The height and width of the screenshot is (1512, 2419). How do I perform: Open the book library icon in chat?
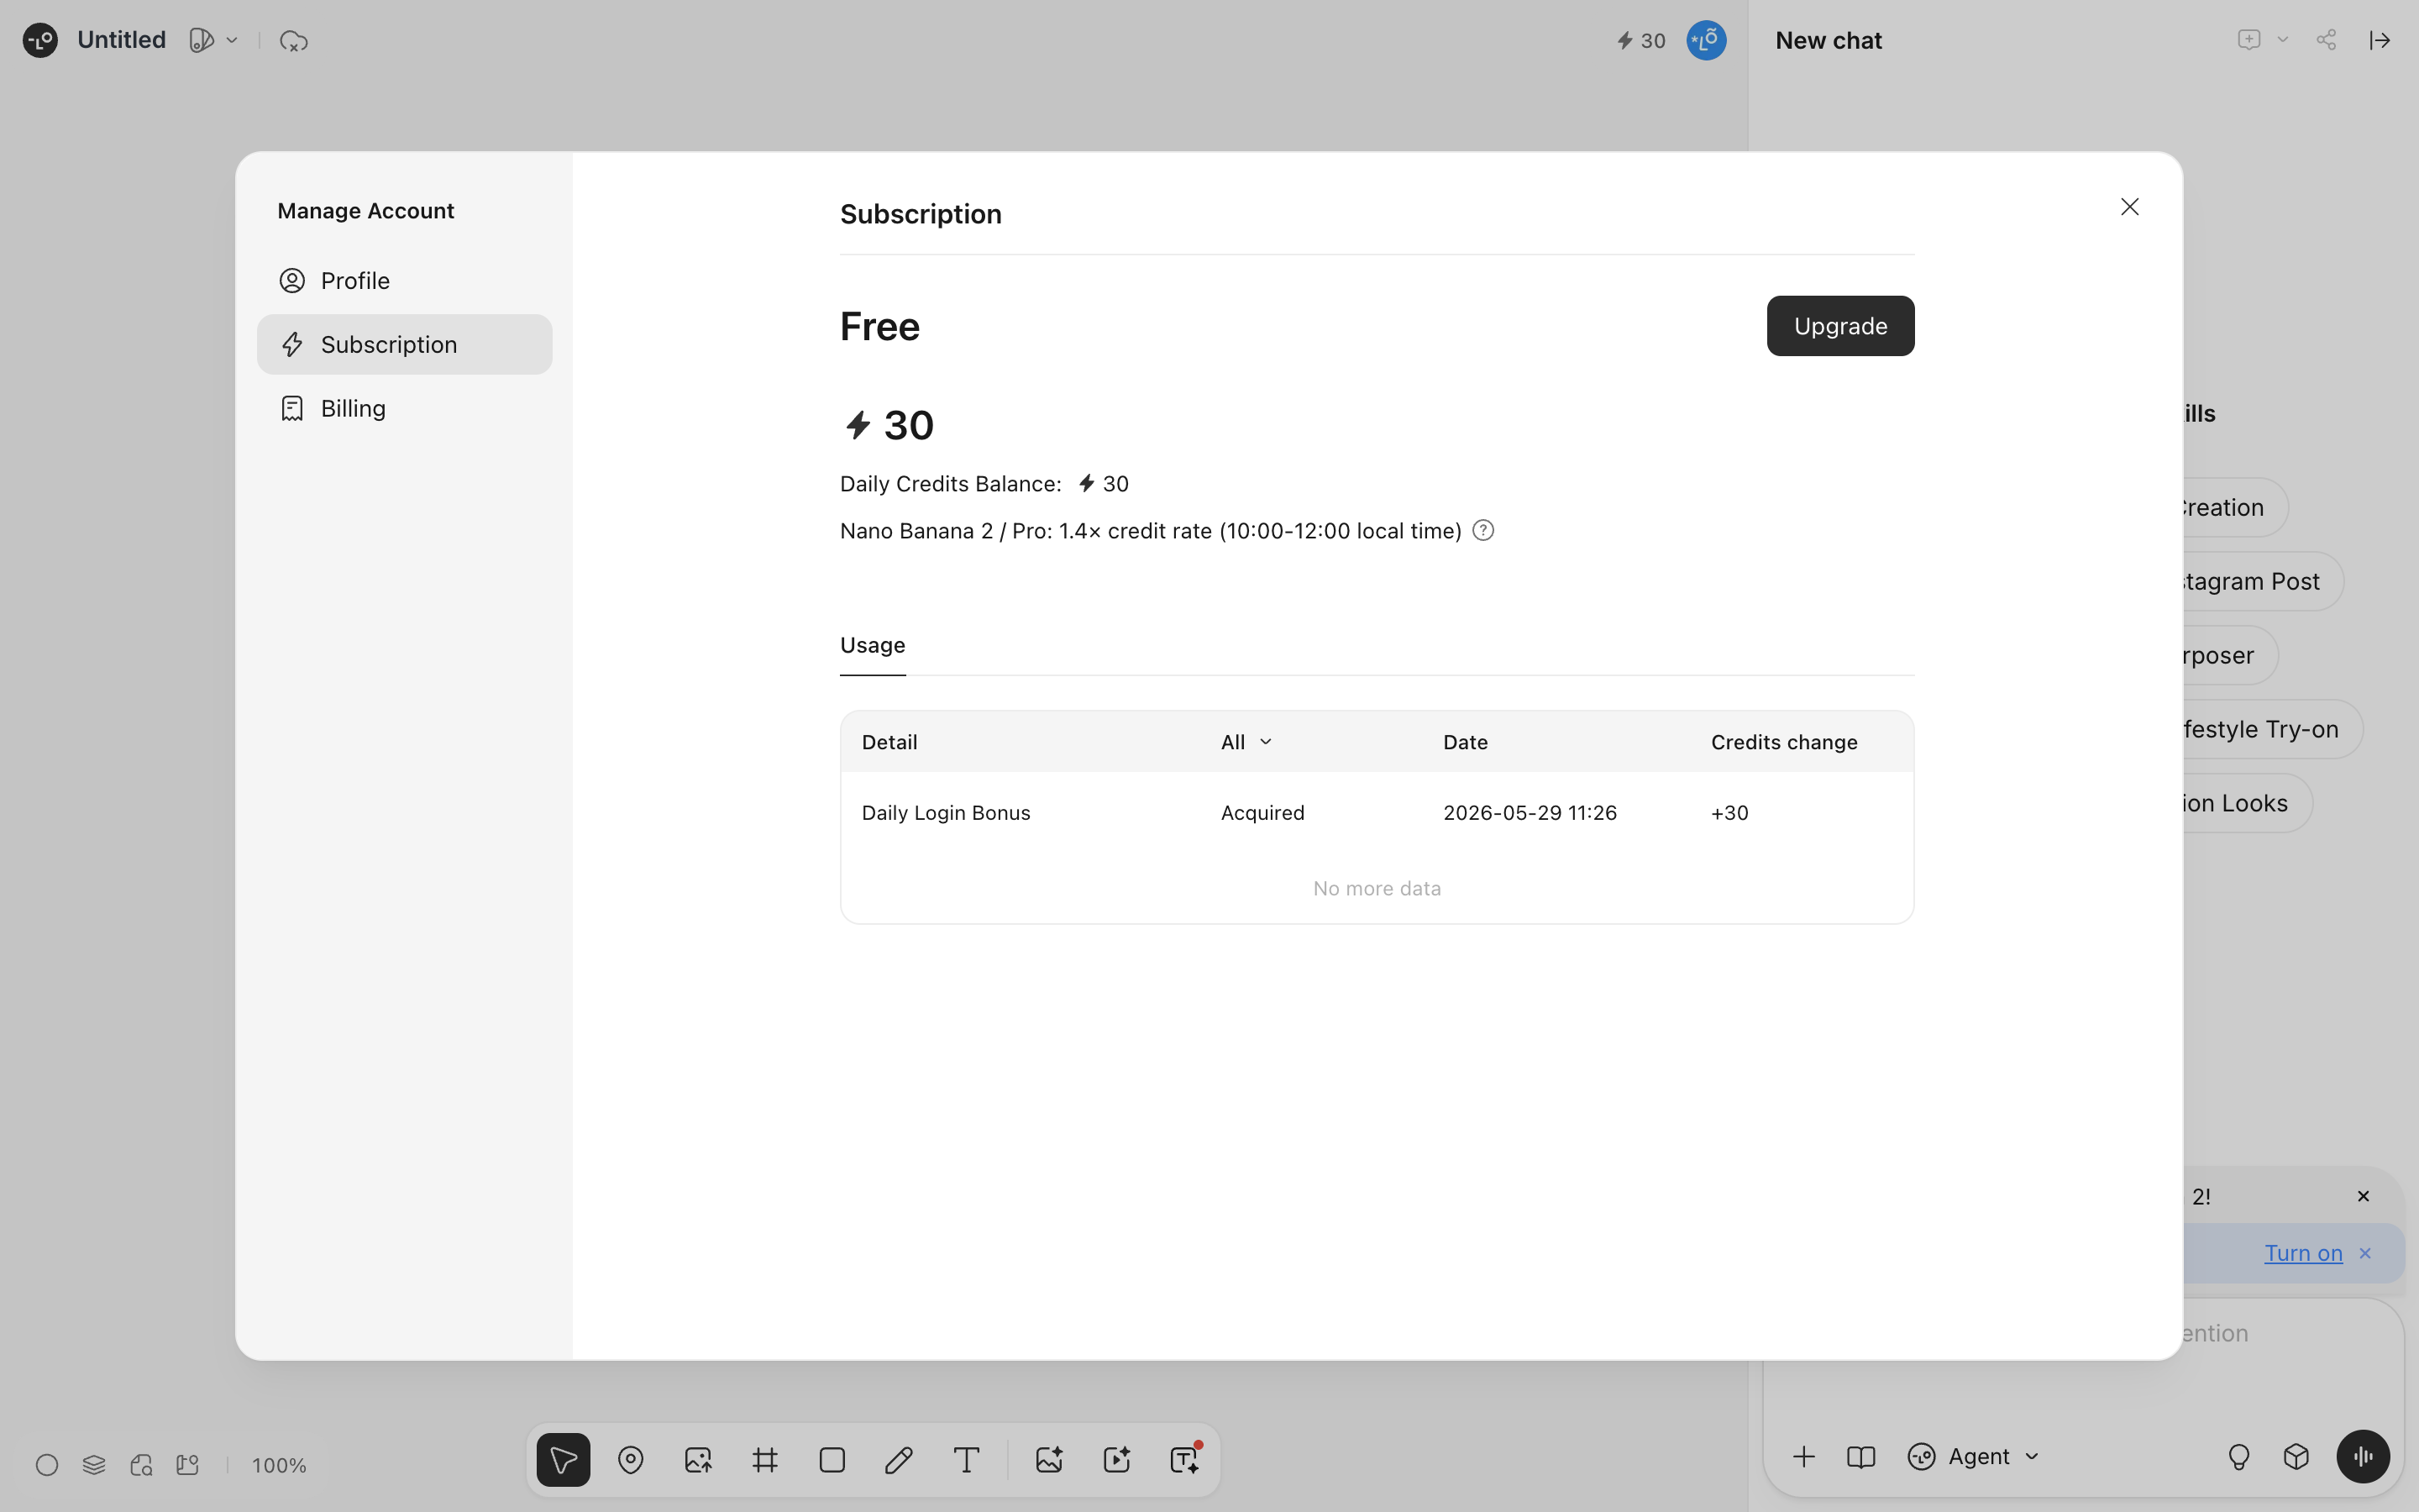(1860, 1456)
